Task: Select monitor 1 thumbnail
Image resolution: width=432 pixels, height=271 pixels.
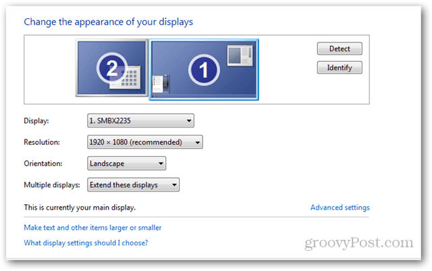Action: tap(204, 69)
